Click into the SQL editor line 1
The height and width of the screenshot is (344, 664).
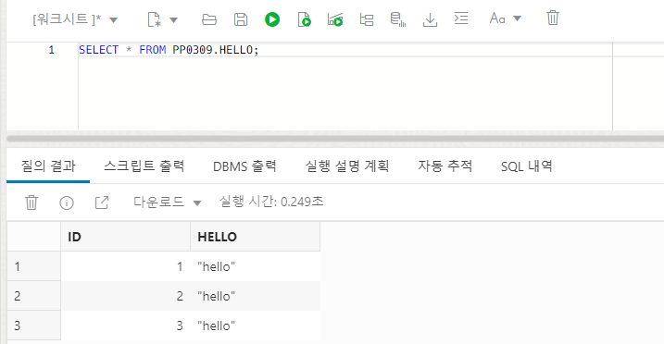point(345,50)
